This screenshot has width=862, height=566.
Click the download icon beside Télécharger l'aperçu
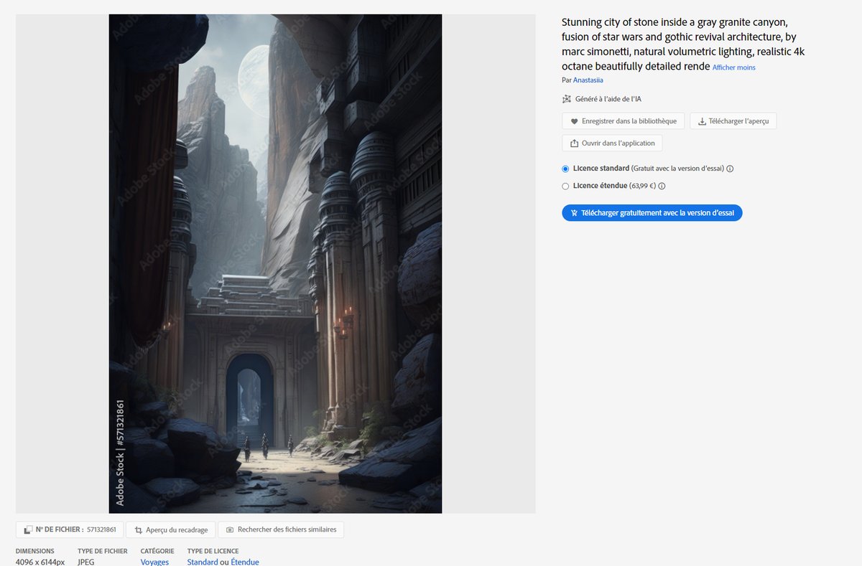(x=702, y=121)
